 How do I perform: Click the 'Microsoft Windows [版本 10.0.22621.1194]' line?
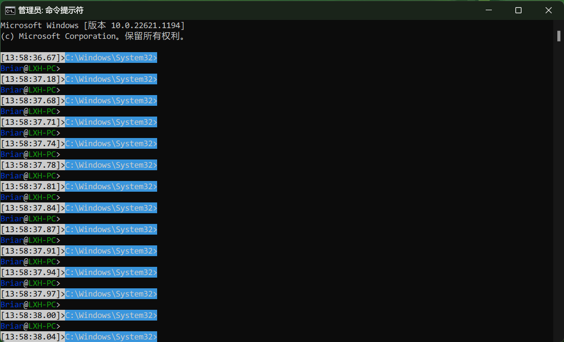[93, 26]
